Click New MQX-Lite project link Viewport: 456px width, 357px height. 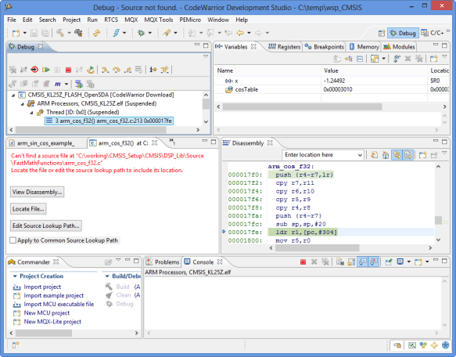point(52,322)
